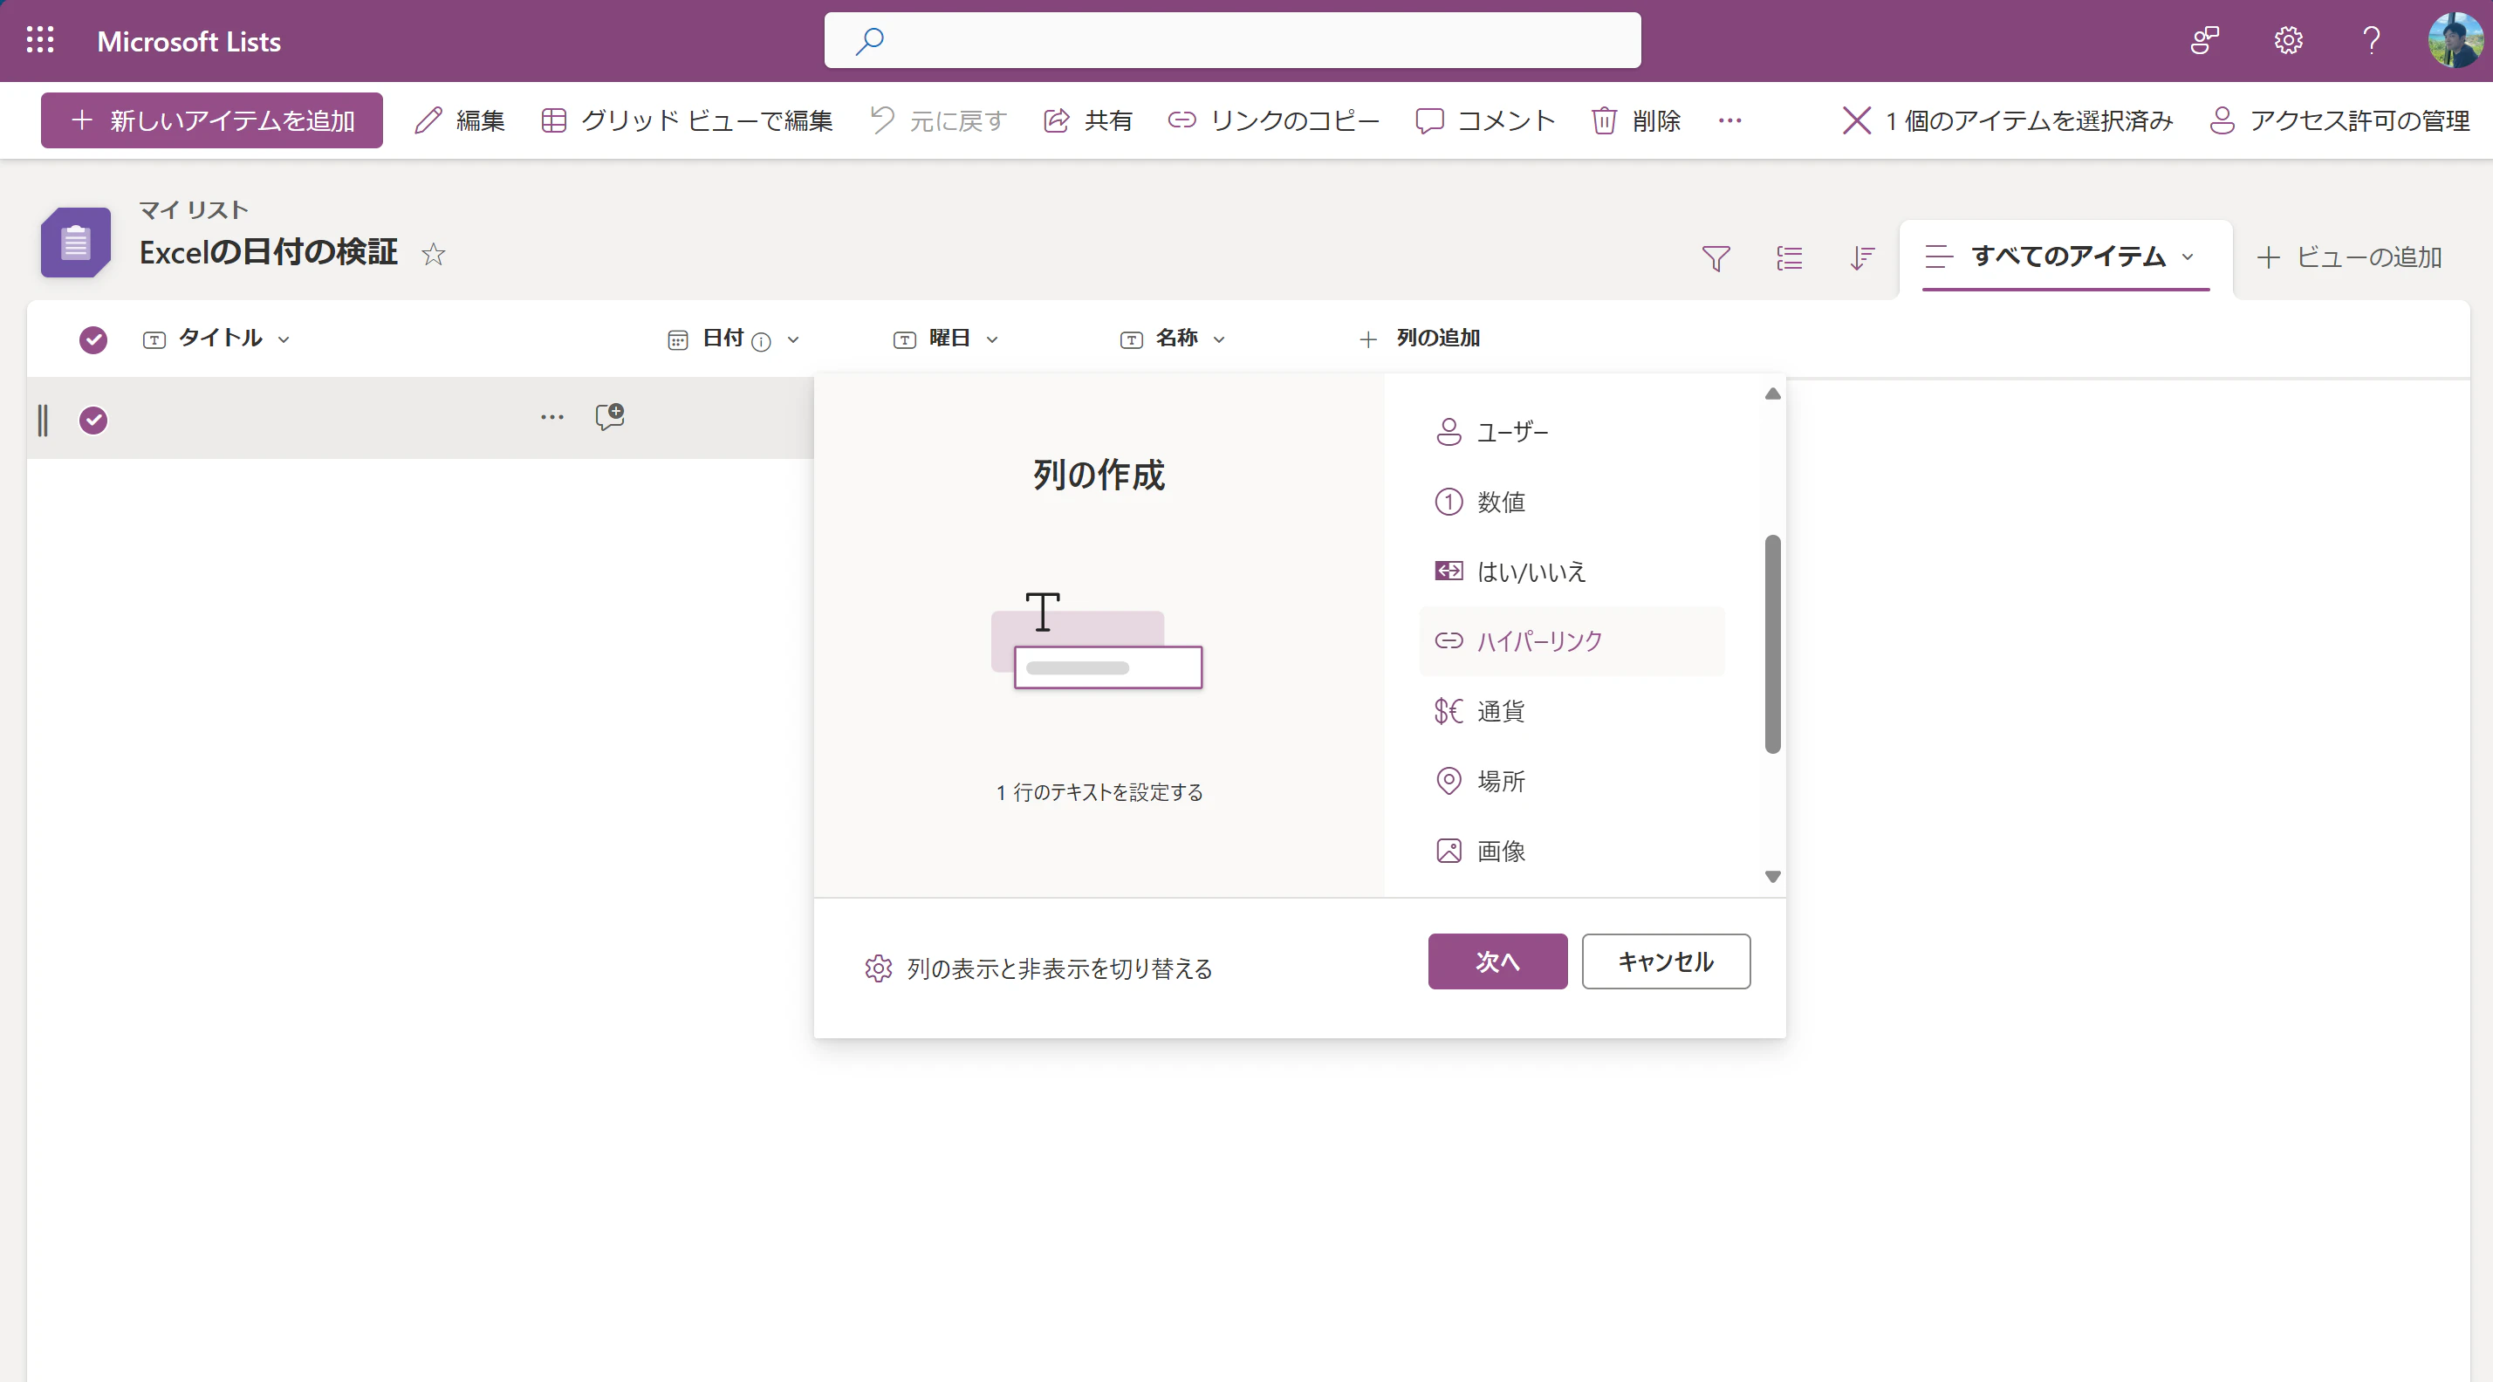This screenshot has height=1382, width=2493.
Task: Click 列の表示と非表示を切り替える link
Action: coord(1058,968)
